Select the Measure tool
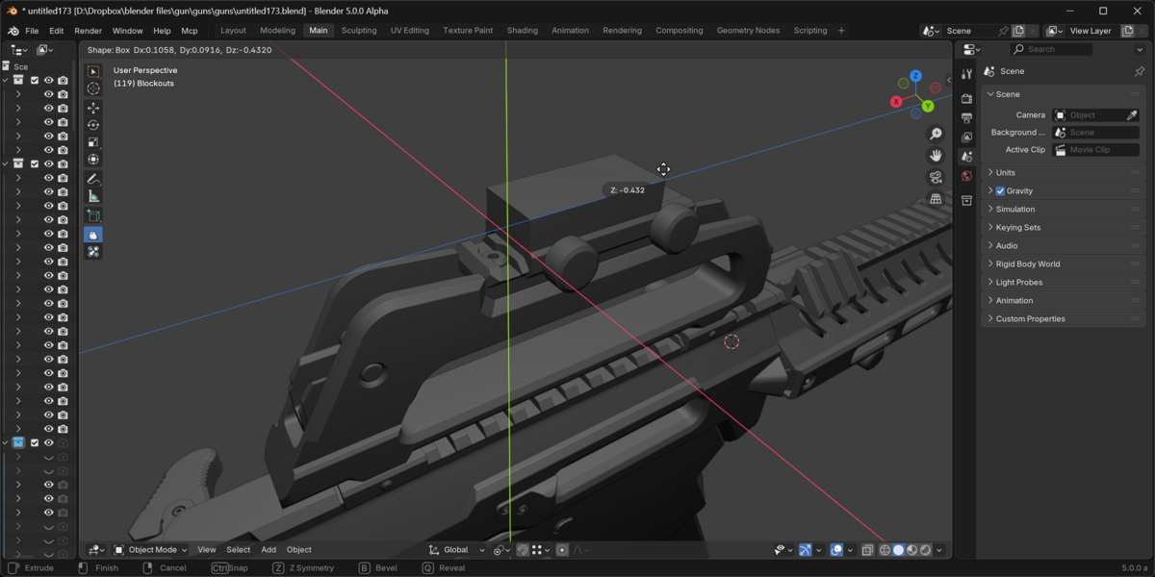The image size is (1155, 577). click(x=93, y=197)
